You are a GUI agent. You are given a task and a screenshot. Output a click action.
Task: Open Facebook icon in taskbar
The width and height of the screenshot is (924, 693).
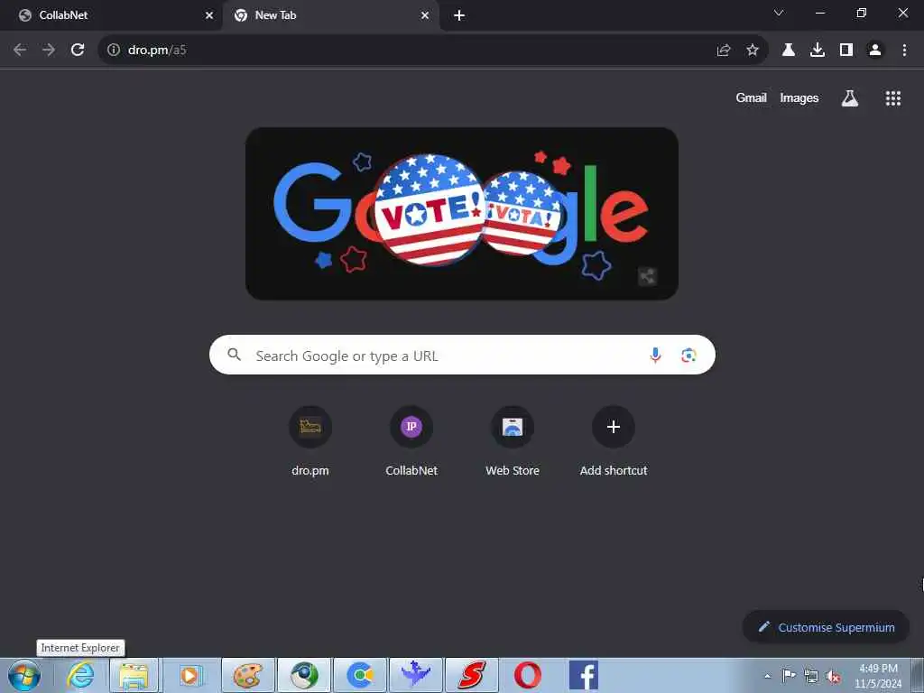(584, 675)
